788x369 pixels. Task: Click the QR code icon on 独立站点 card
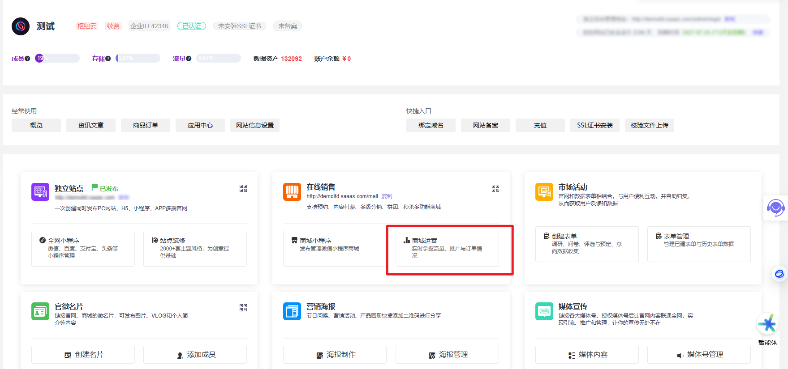[x=243, y=188]
